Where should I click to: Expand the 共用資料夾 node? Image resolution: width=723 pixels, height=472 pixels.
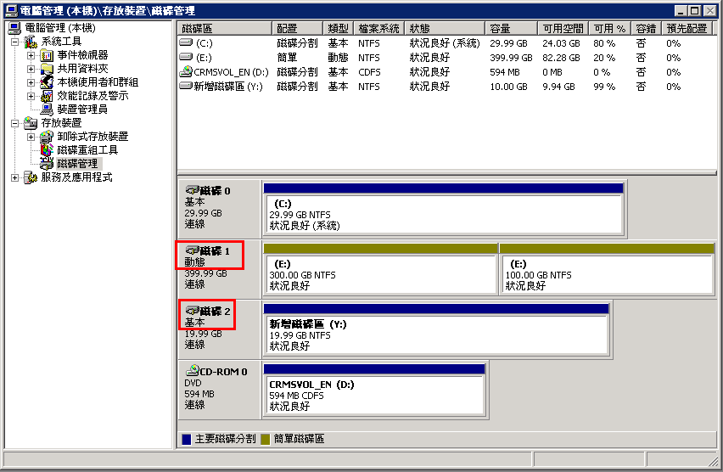click(31, 70)
